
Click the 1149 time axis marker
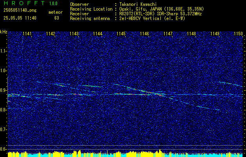coord(215,34)
